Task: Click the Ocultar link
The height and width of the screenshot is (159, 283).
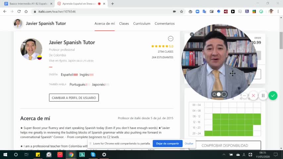Action: coord(189,143)
